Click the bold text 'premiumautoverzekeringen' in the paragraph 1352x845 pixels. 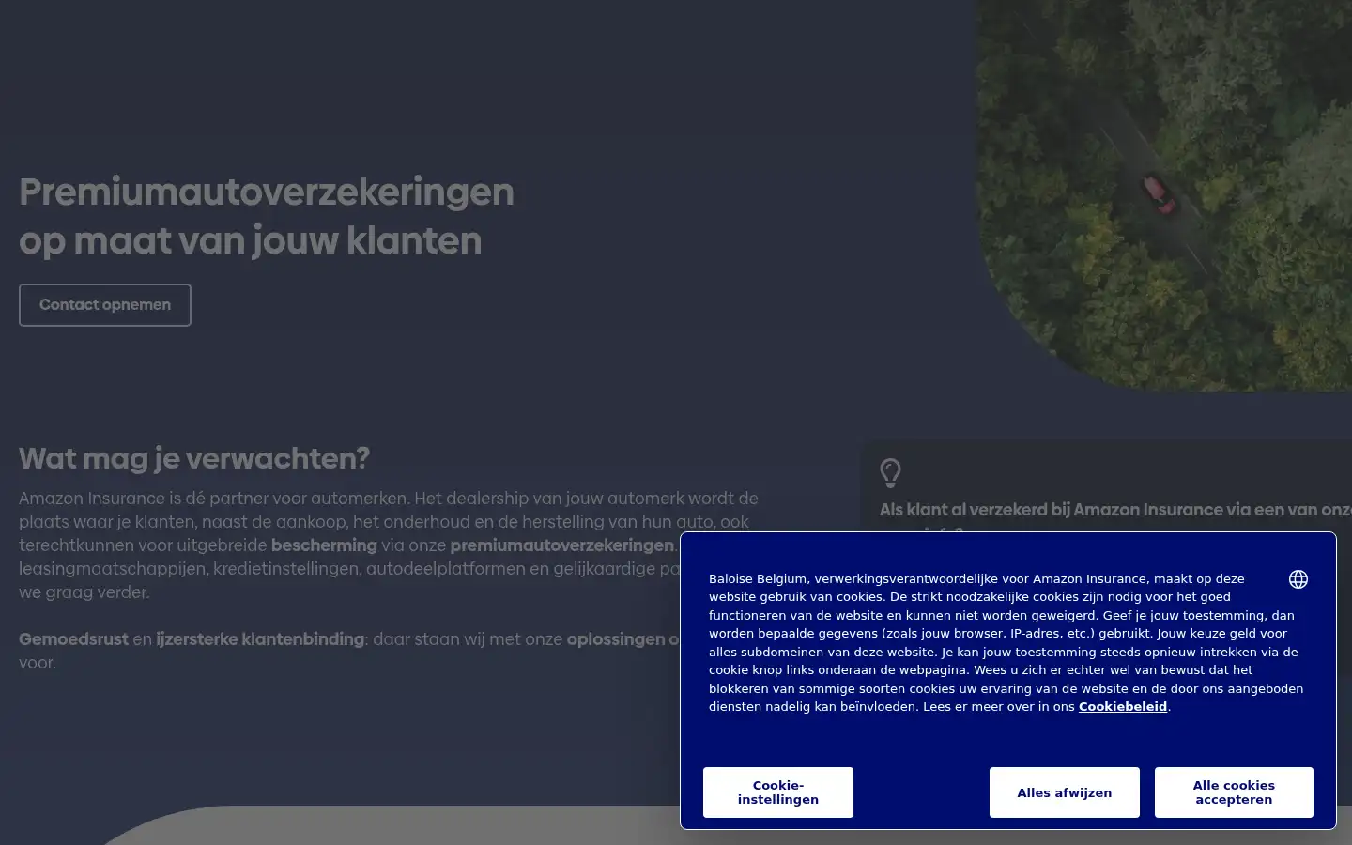pos(561,545)
